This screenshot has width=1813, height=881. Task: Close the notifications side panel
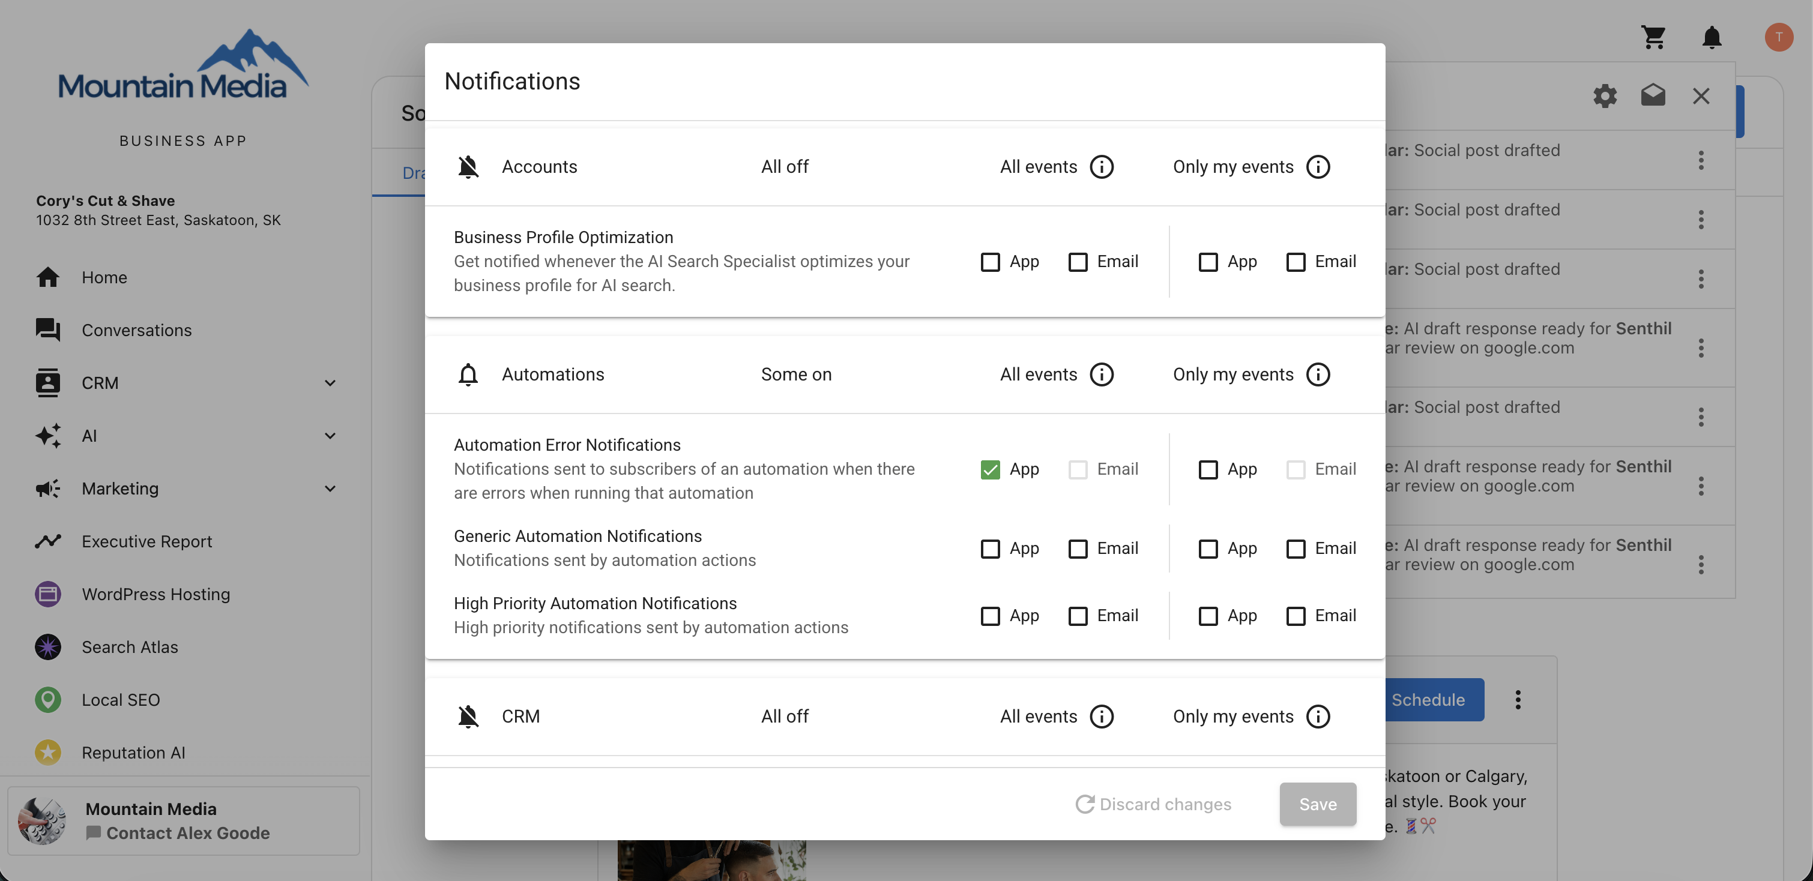click(x=1700, y=95)
